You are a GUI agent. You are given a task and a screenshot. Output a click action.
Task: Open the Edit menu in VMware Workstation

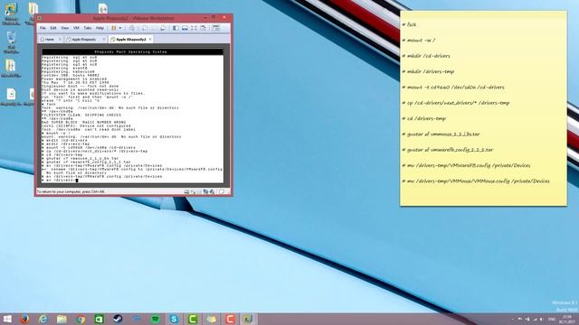pos(53,28)
